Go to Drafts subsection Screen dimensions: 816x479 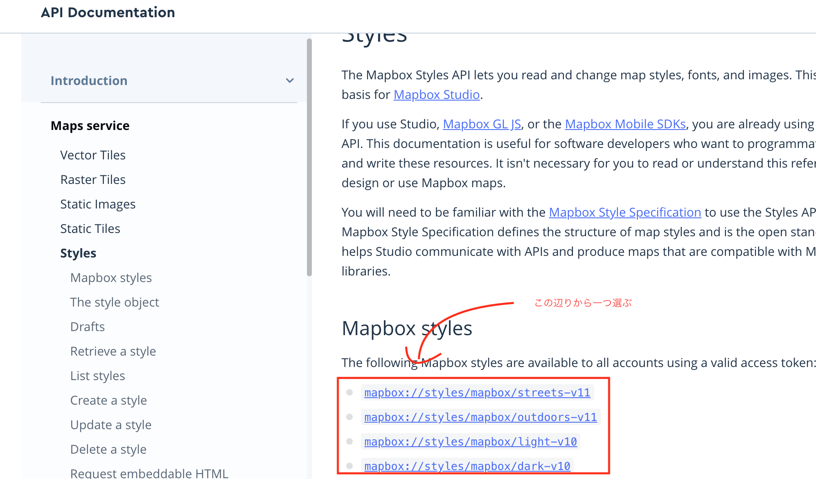click(88, 327)
